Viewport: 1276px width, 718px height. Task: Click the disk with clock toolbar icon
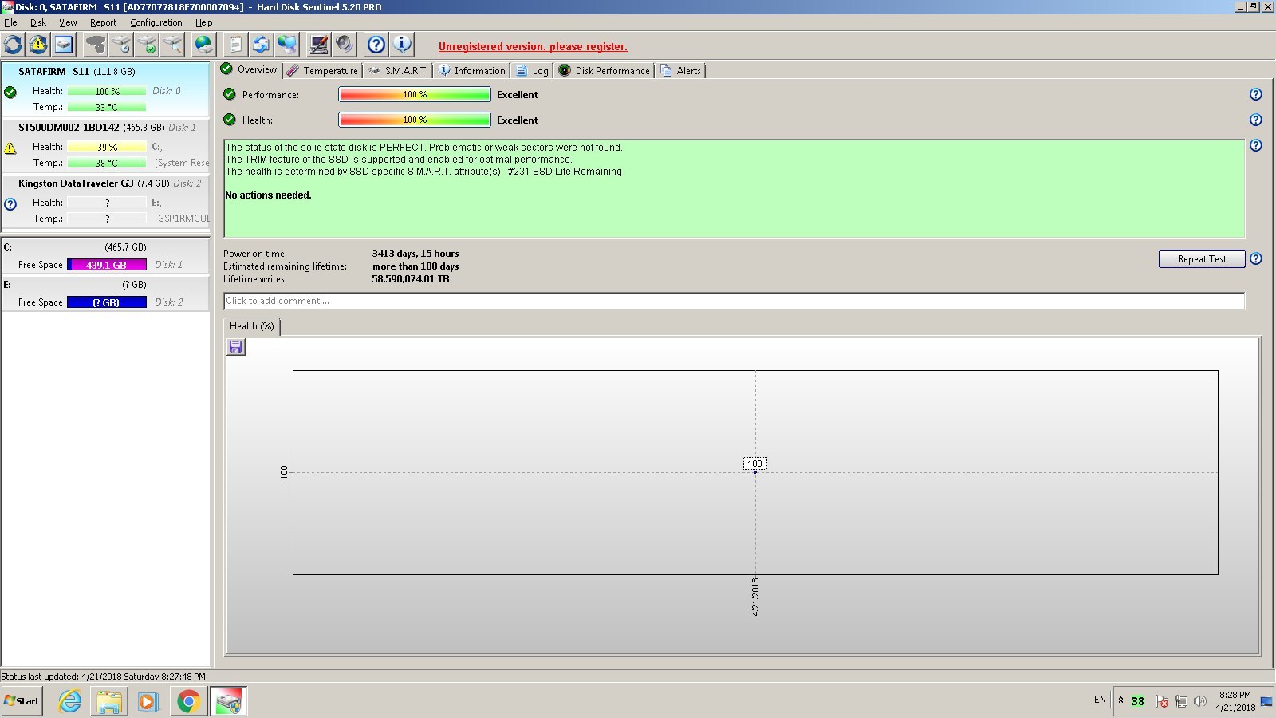pyautogui.click(x=121, y=45)
